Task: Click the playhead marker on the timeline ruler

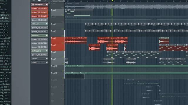Action: (x=112, y=1)
